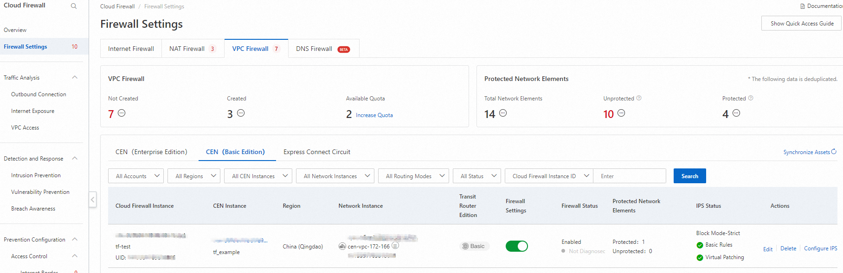Click the Basic transit router edition badge

474,246
